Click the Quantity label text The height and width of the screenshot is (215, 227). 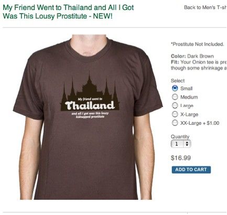coord(180,136)
